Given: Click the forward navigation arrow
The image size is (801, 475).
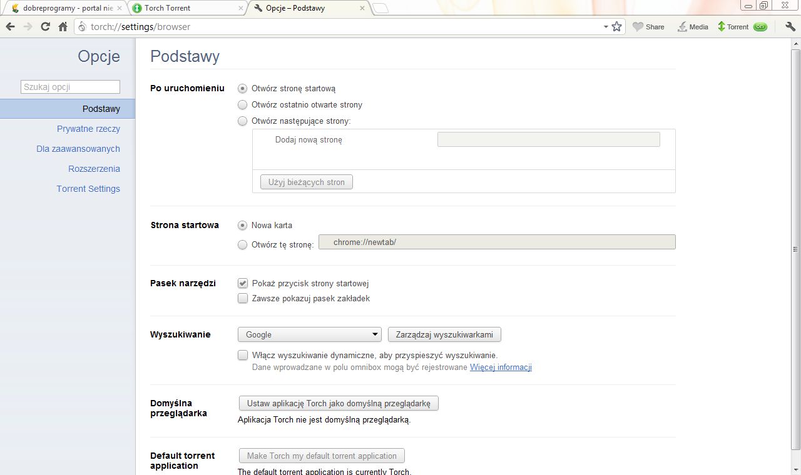Looking at the screenshot, I should [x=28, y=27].
